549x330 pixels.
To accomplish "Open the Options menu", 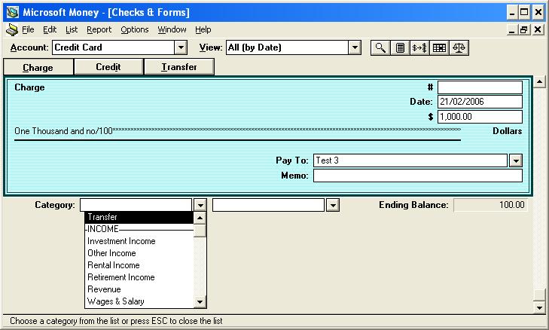I will pyautogui.click(x=135, y=30).
